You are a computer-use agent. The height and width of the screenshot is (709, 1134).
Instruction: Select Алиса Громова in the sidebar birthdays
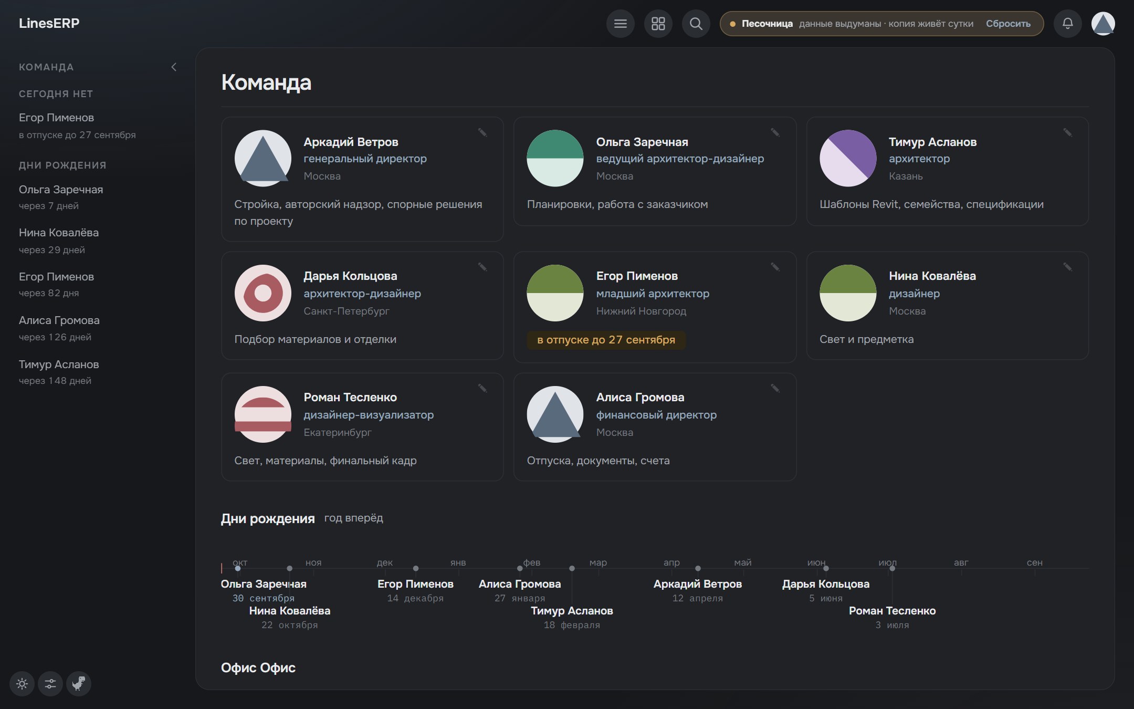coord(59,328)
